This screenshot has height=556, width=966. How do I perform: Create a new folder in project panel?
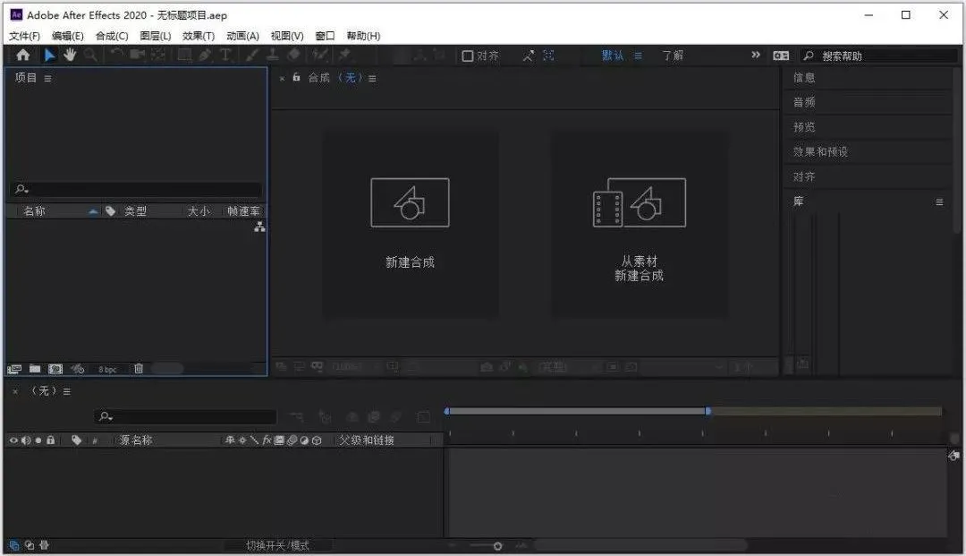35,369
